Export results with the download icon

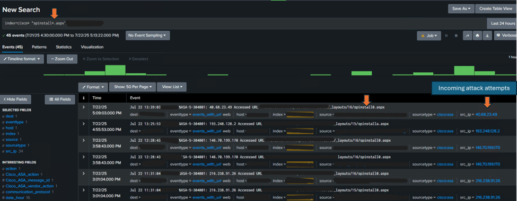[x=488, y=35]
